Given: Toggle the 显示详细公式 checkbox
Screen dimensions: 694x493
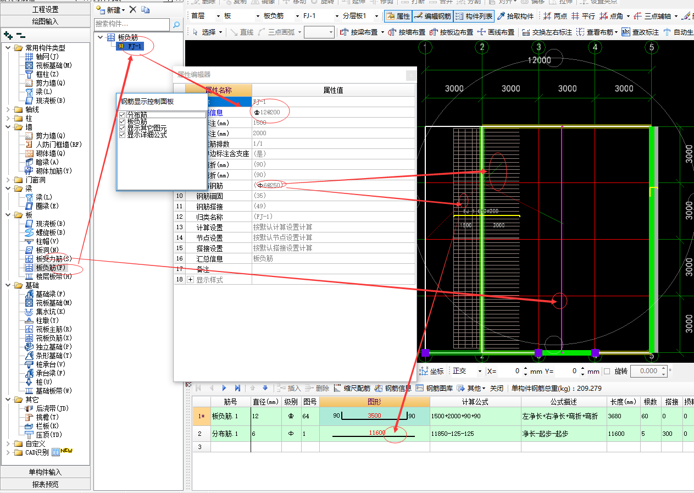Looking at the screenshot, I should click(123, 135).
